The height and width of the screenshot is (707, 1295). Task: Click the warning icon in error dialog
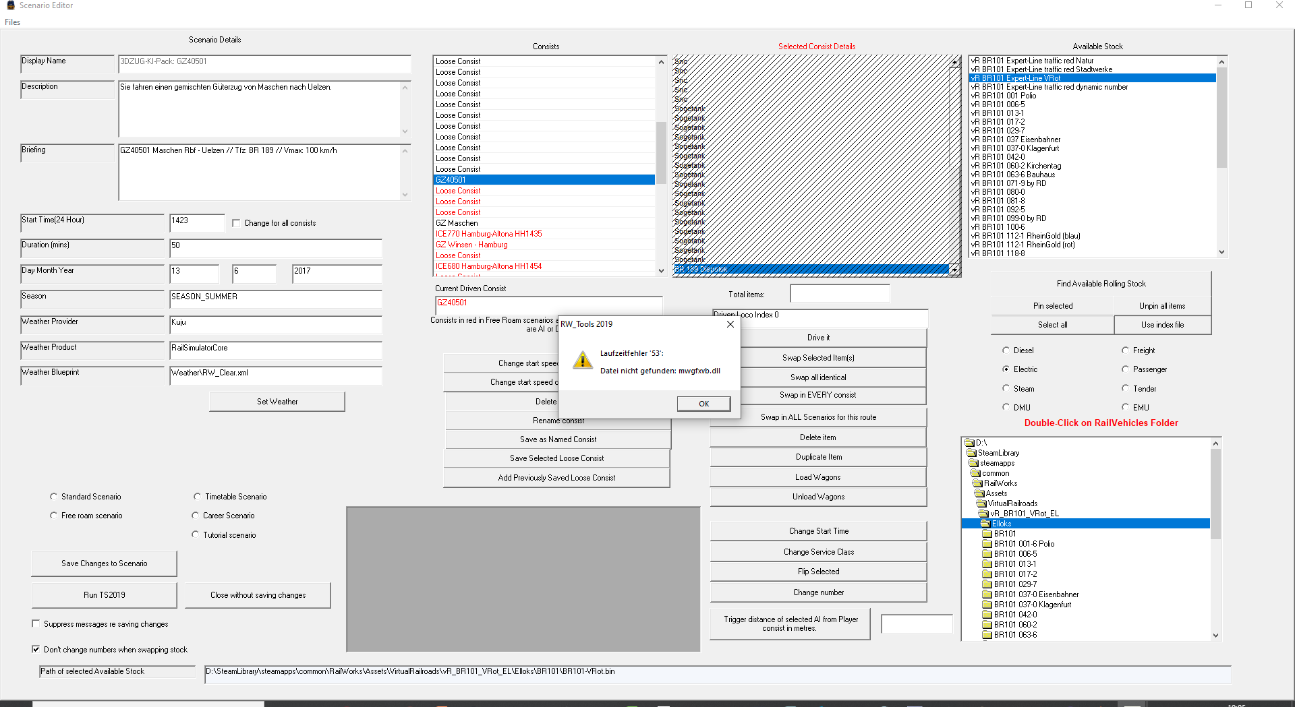coord(582,361)
